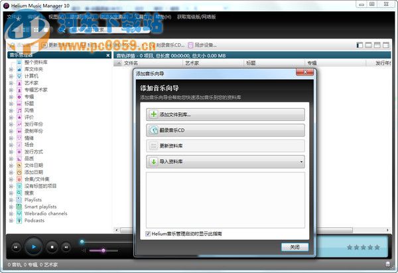The height and width of the screenshot is (273, 398).
Task: Click 刻录音乐CD... in the toolbar
Action: pyautogui.click(x=168, y=45)
